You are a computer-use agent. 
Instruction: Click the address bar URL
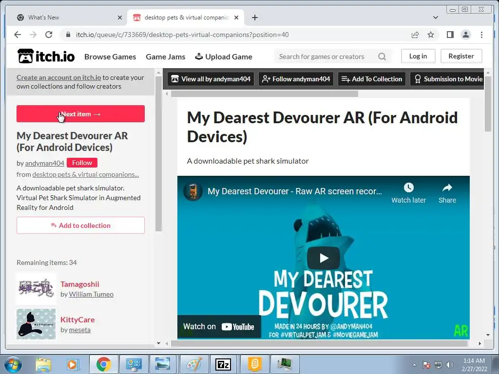pyautogui.click(x=182, y=35)
